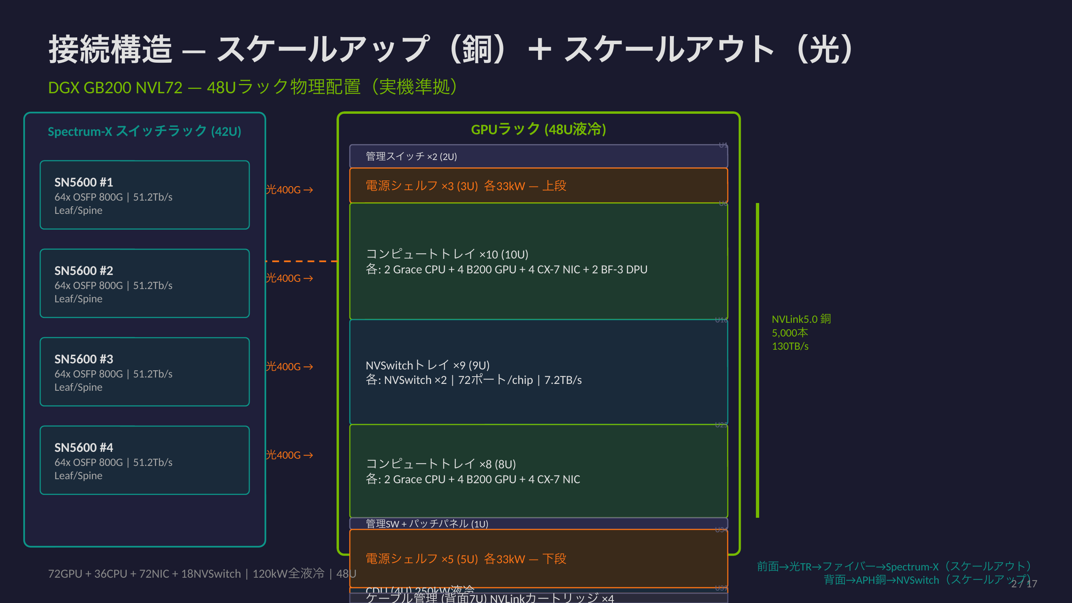Click the Spectrum-X スイッチラック (42U) heading
This screenshot has height=603, width=1072.
(144, 131)
